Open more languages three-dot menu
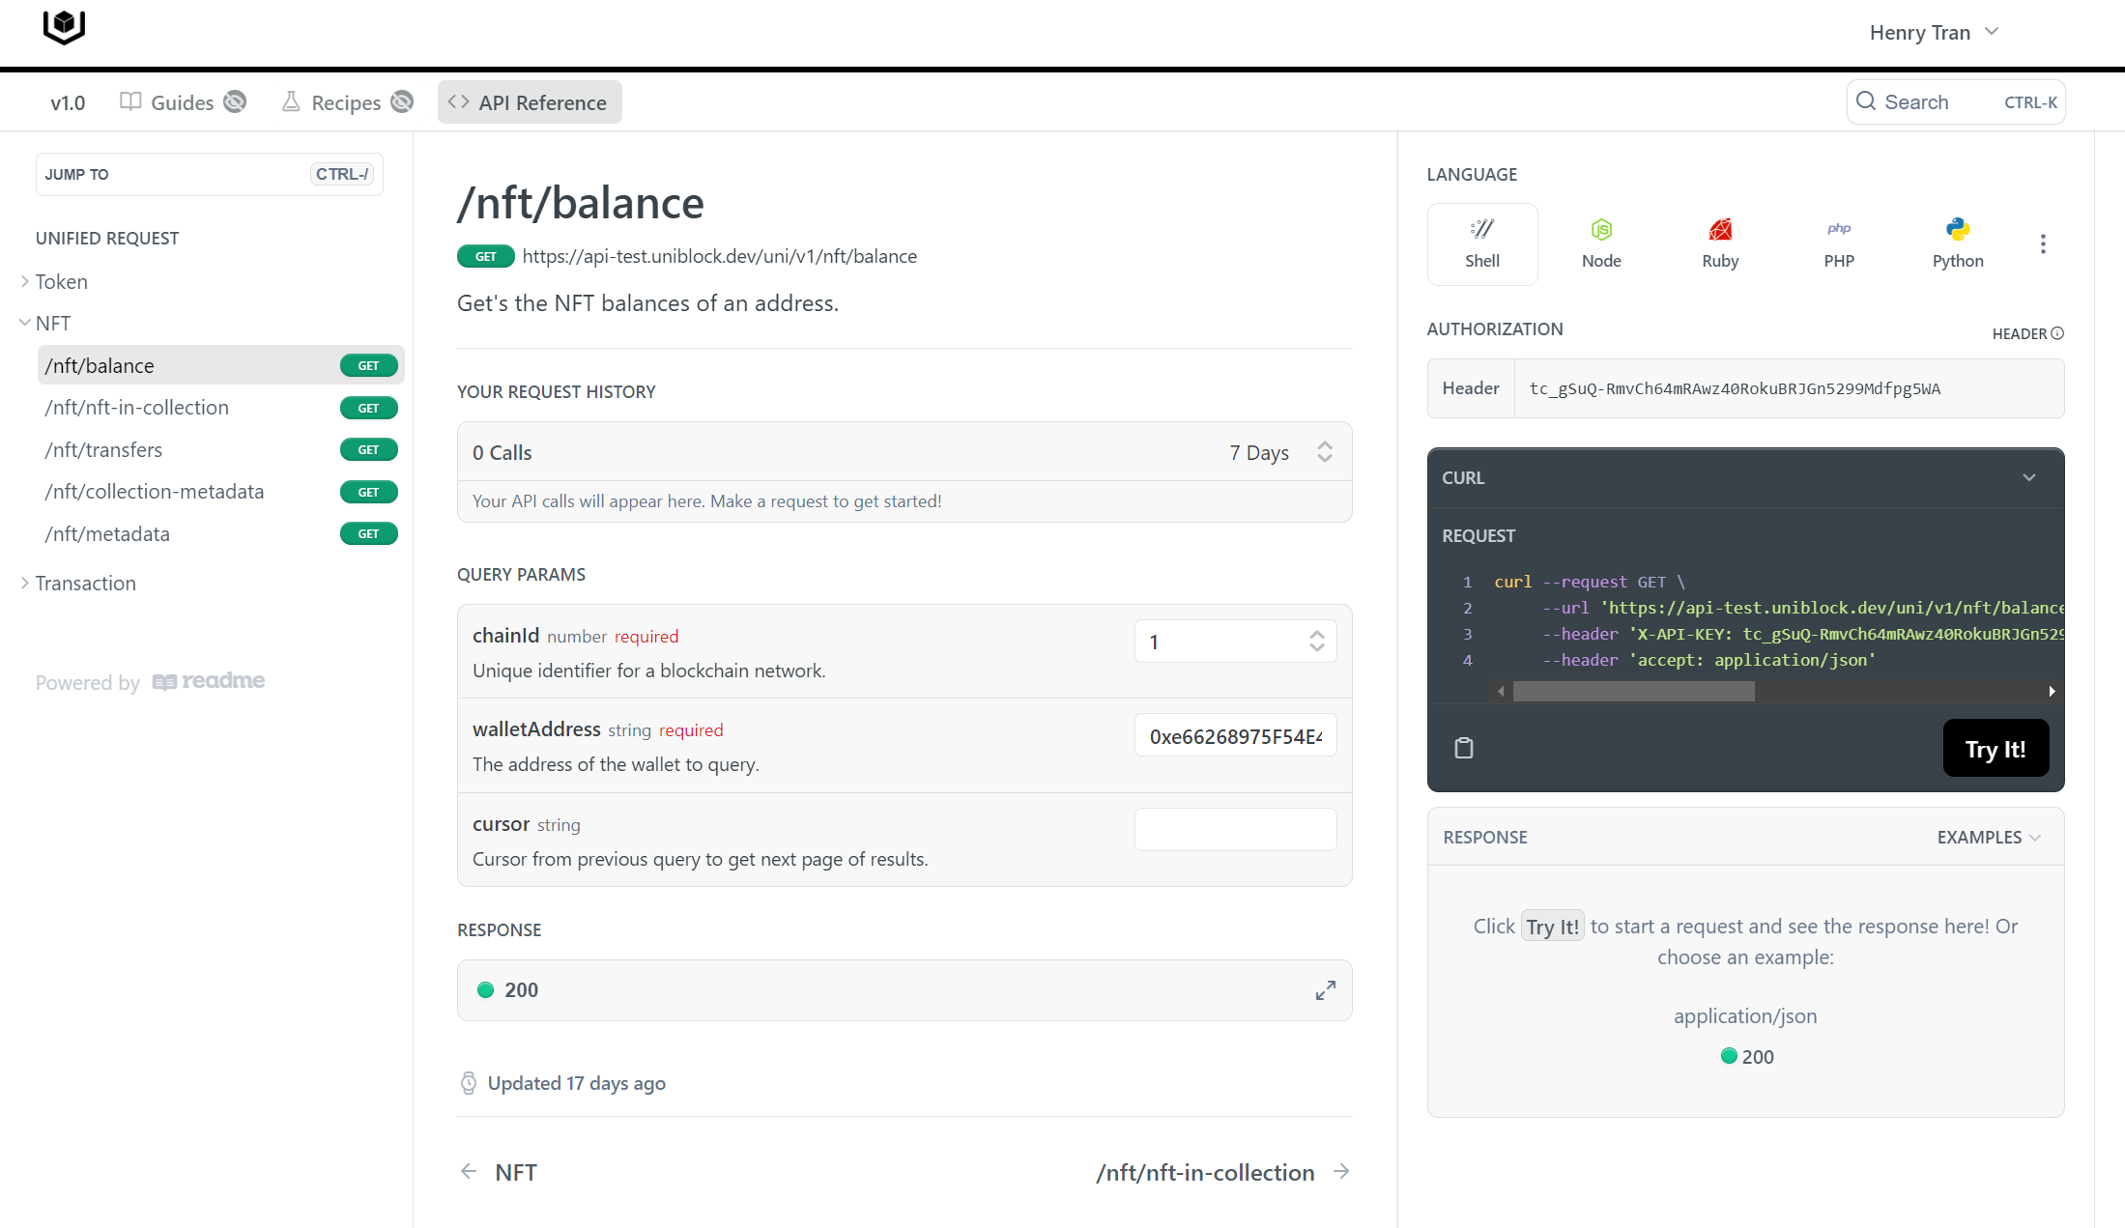The width and height of the screenshot is (2125, 1228). point(2042,243)
